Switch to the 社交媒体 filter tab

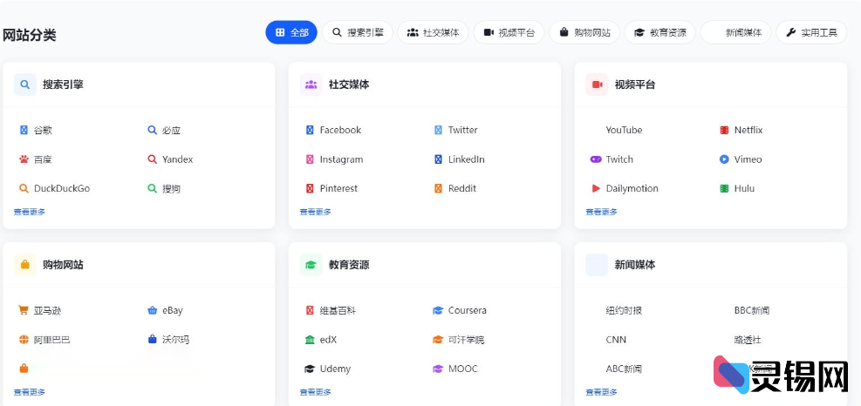[434, 32]
